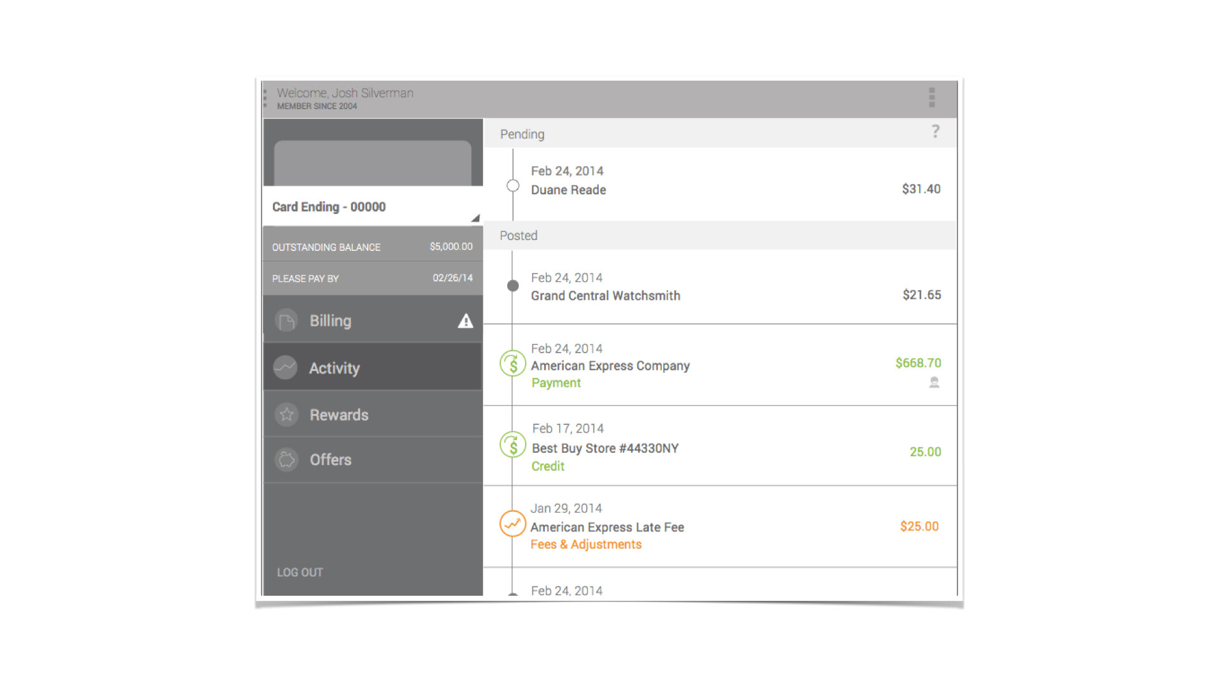Image resolution: width=1219 pixels, height=686 pixels.
Task: Open the American Express Company transaction
Action: [x=720, y=365]
